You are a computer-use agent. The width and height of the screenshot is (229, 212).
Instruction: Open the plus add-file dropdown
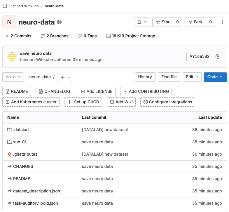click(65, 77)
